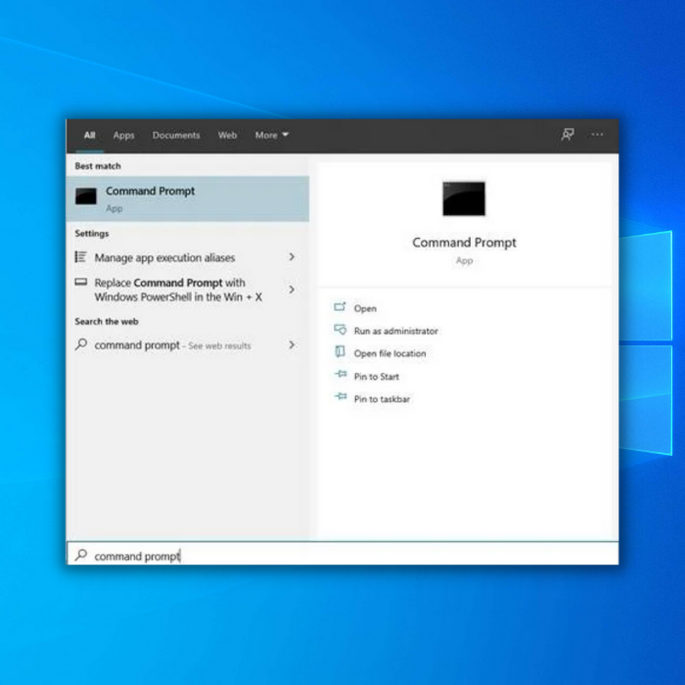685x685 pixels.
Task: Click Open in the actions list
Action: coord(365,308)
